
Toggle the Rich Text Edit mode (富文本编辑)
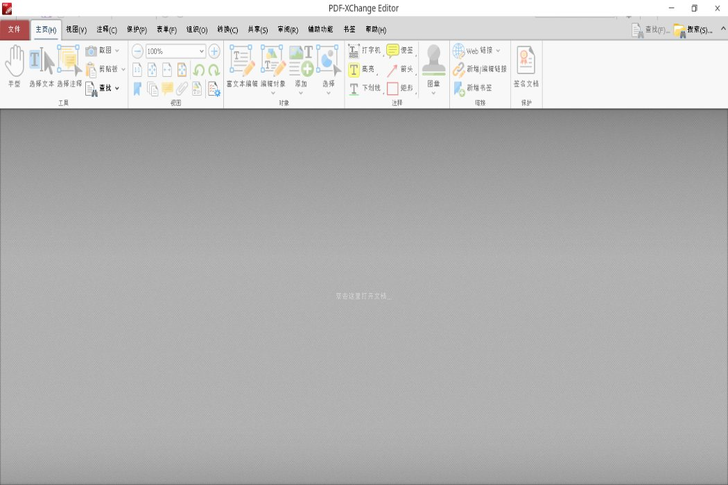pos(242,67)
